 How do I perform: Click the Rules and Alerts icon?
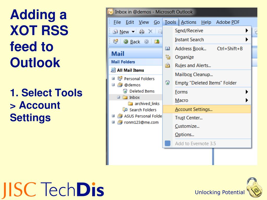[x=168, y=65]
